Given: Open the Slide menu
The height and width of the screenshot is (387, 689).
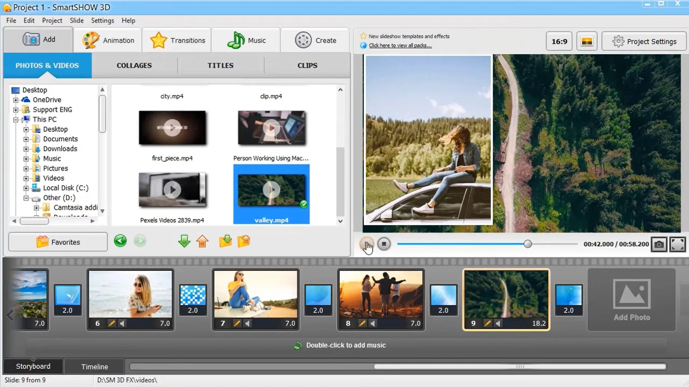Looking at the screenshot, I should (76, 20).
